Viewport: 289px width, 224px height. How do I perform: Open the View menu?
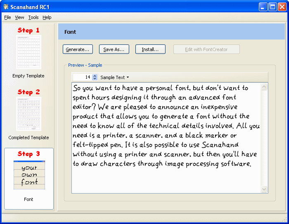(19, 17)
